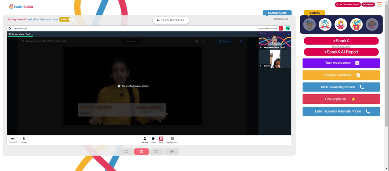389x171 pixels.
Task: Click the '2 people in call' text
Action: pyautogui.click(x=19, y=28)
